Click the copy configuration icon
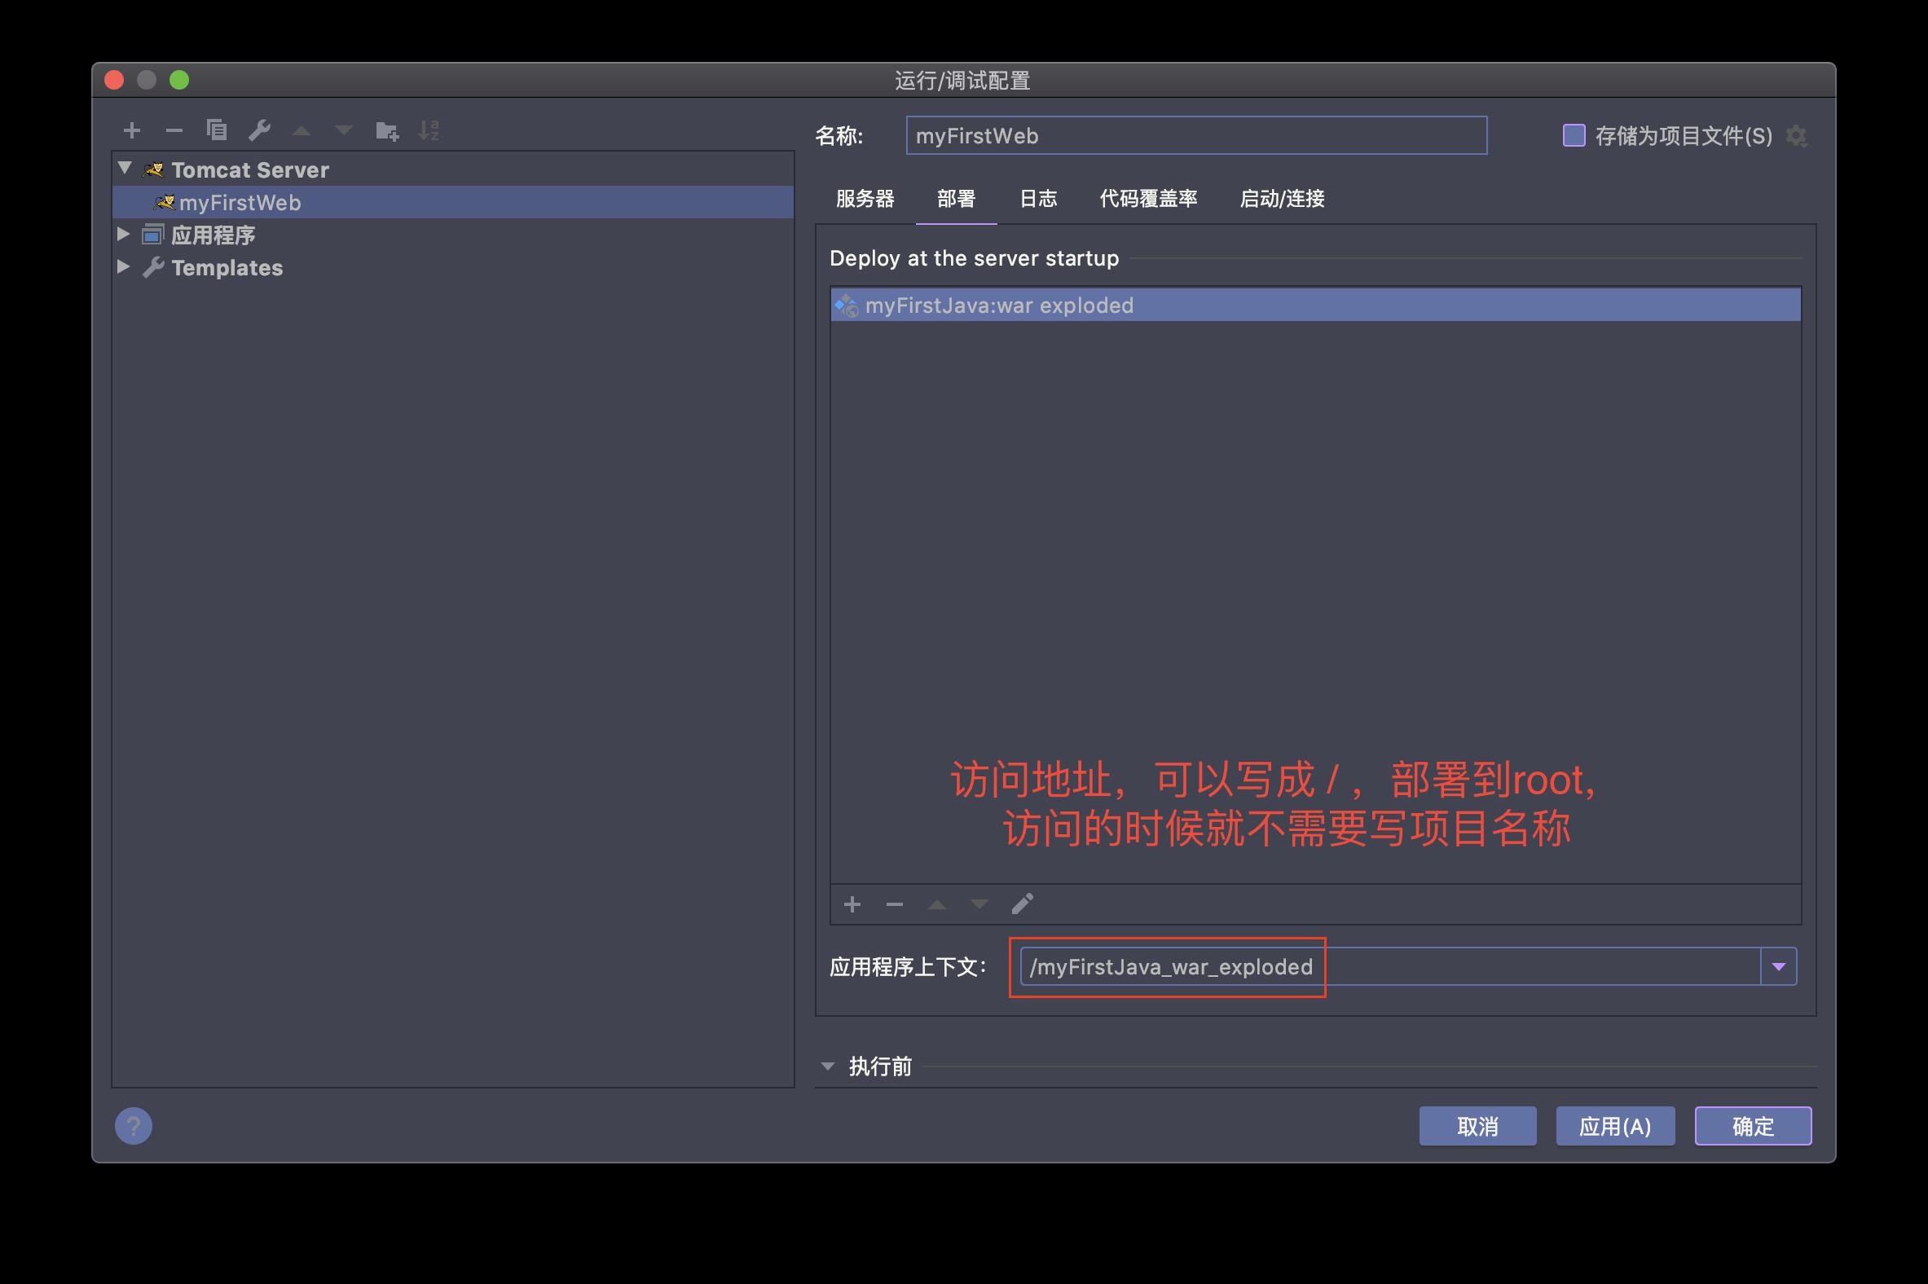 pyautogui.click(x=217, y=130)
